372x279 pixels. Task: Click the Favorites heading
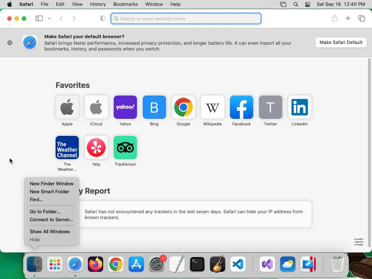(x=73, y=85)
